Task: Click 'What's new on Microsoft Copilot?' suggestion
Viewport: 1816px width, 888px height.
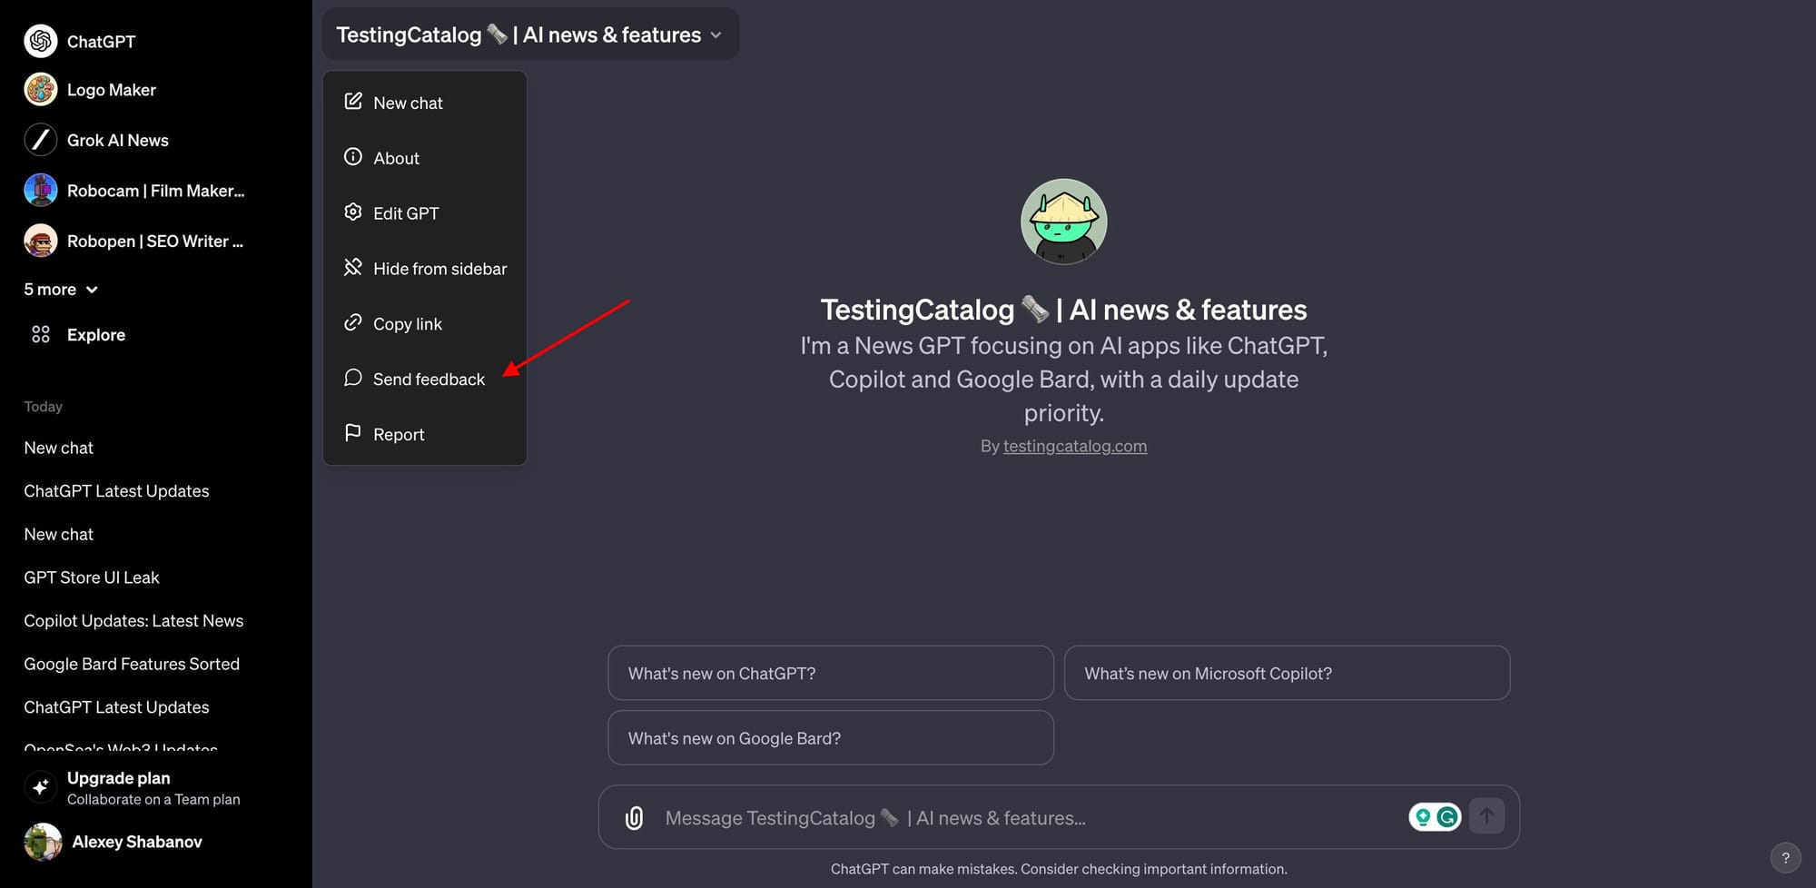Action: [1287, 673]
